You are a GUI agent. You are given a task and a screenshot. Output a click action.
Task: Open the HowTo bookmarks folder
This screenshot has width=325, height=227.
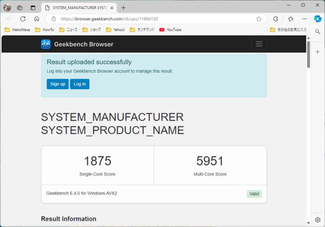point(45,29)
